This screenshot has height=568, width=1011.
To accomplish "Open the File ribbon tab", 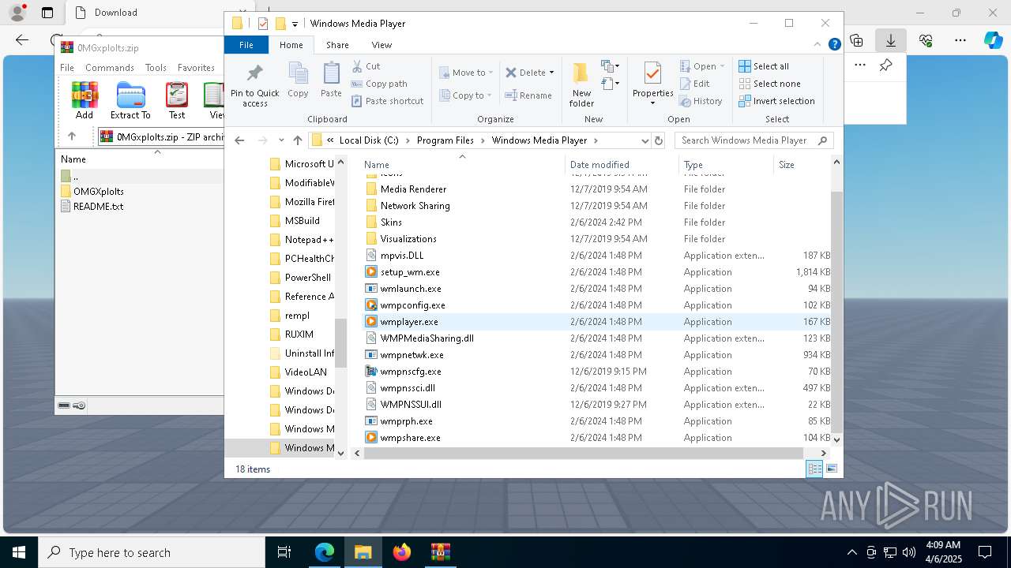I will [x=246, y=45].
